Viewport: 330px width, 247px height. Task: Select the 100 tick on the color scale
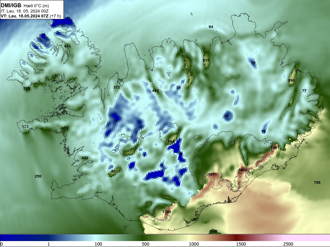[98, 244]
